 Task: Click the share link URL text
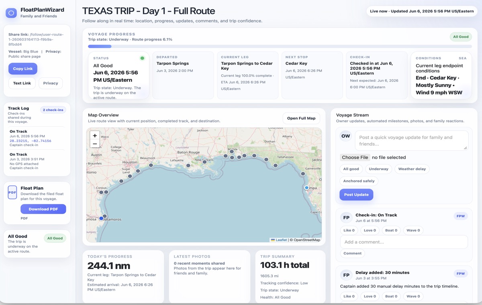[x=36, y=39]
